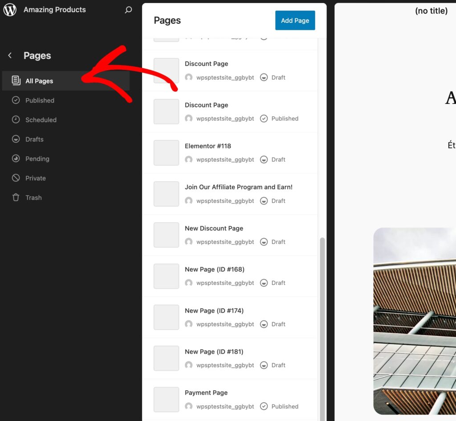Select the Elementor #118 page thumbnail
Viewport: 456px width, 421px height.
tap(166, 153)
